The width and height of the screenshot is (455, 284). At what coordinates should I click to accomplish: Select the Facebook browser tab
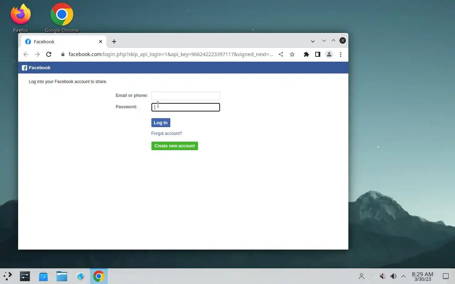pyautogui.click(x=64, y=42)
